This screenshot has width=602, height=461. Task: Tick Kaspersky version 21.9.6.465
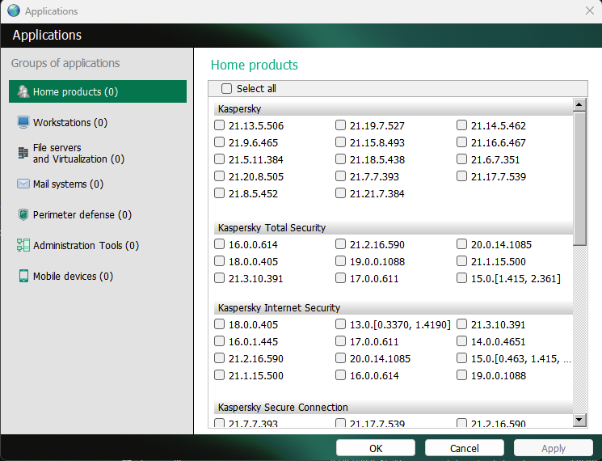point(219,142)
